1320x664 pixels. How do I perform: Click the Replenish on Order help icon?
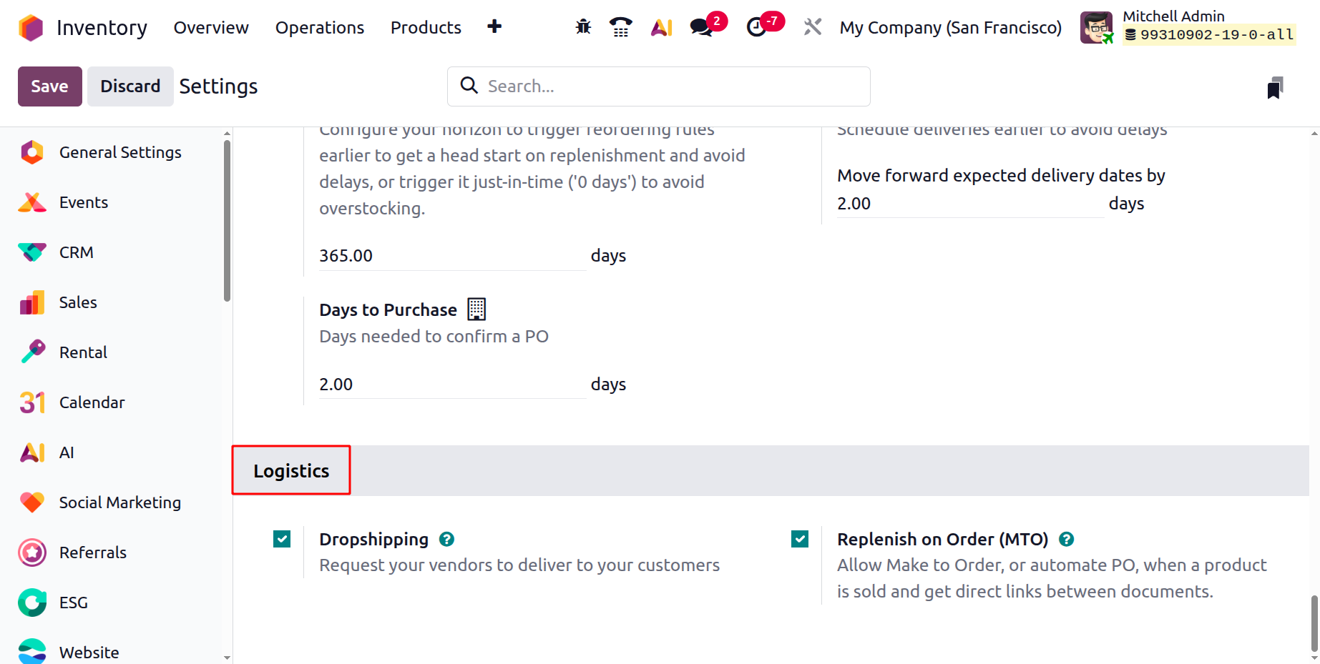point(1066,539)
